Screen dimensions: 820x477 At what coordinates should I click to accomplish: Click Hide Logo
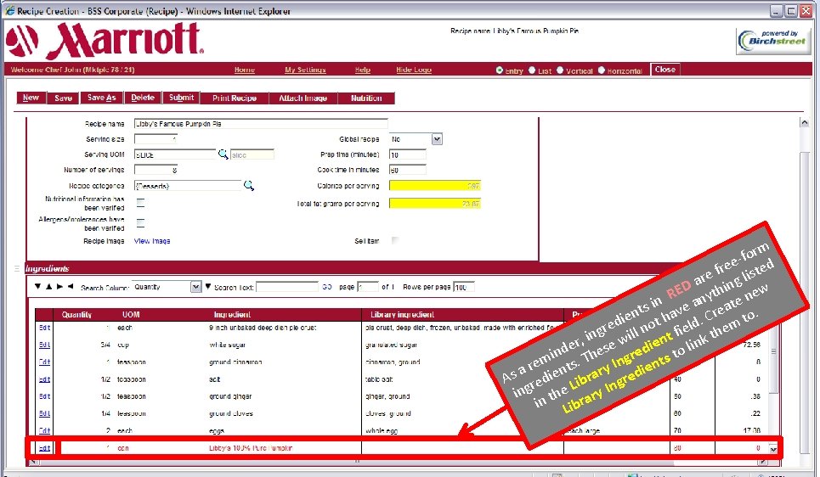pyautogui.click(x=414, y=70)
